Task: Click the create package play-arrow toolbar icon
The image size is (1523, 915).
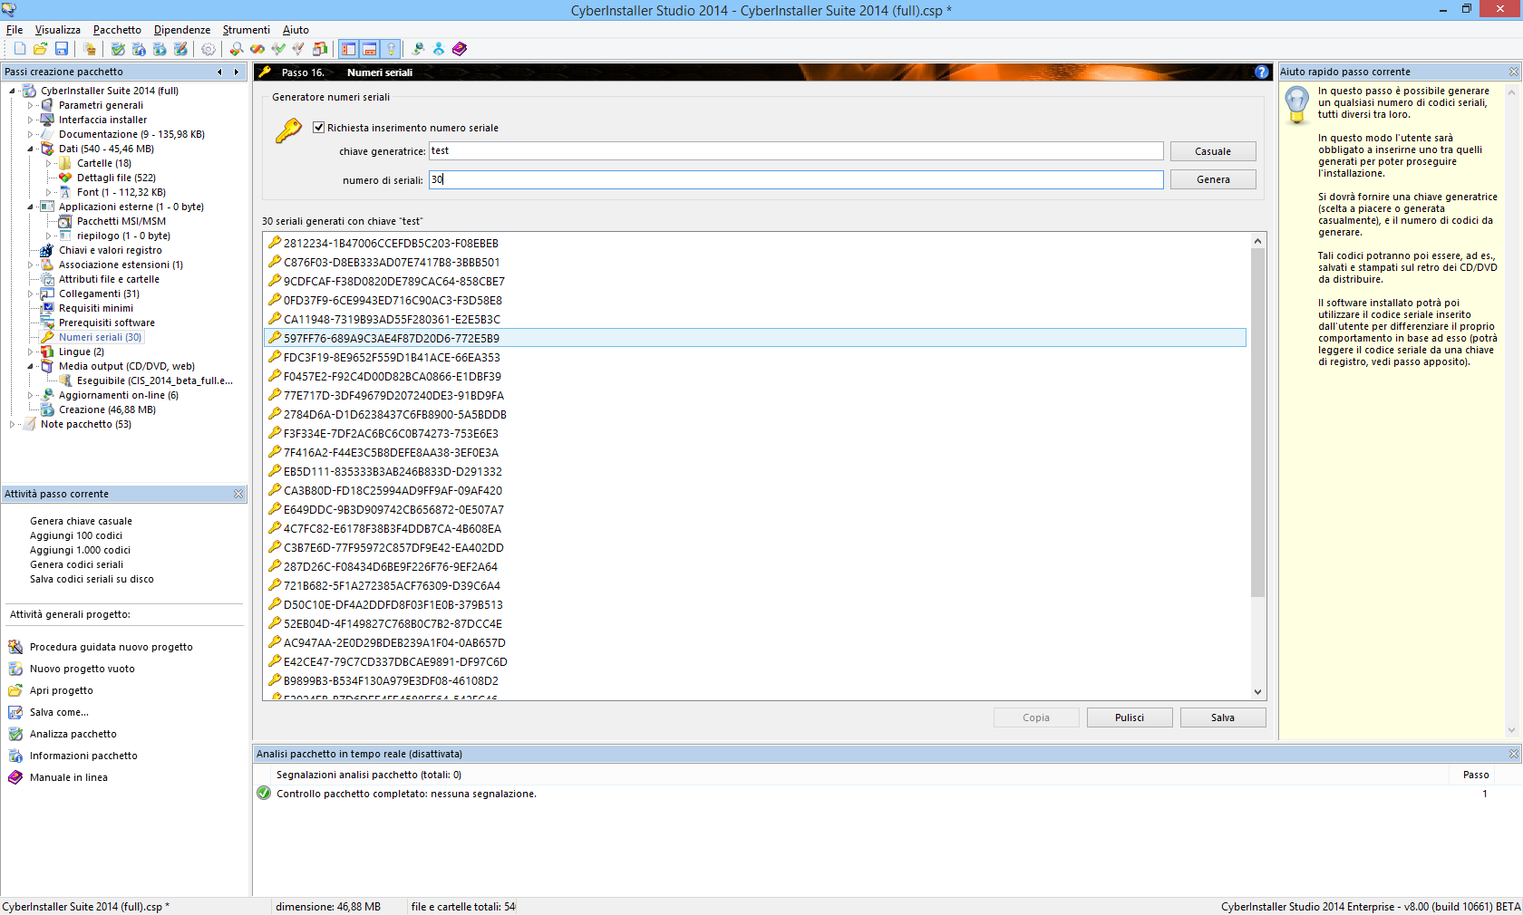Action: pyautogui.click(x=160, y=49)
